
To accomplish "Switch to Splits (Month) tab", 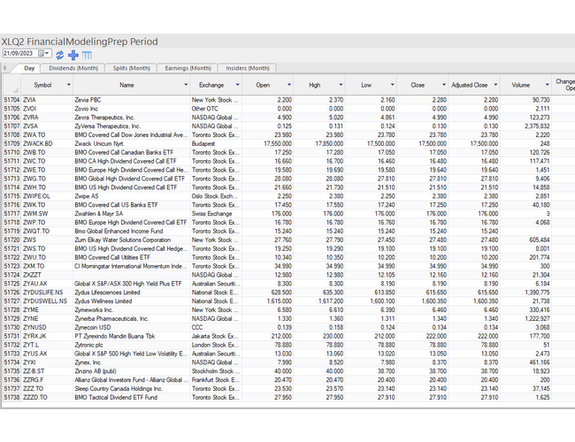I will pyautogui.click(x=132, y=68).
